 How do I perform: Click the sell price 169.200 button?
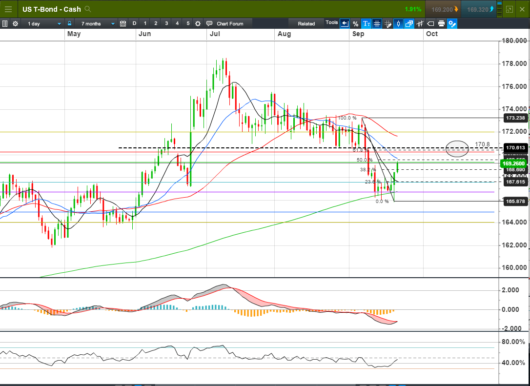(x=443, y=9)
